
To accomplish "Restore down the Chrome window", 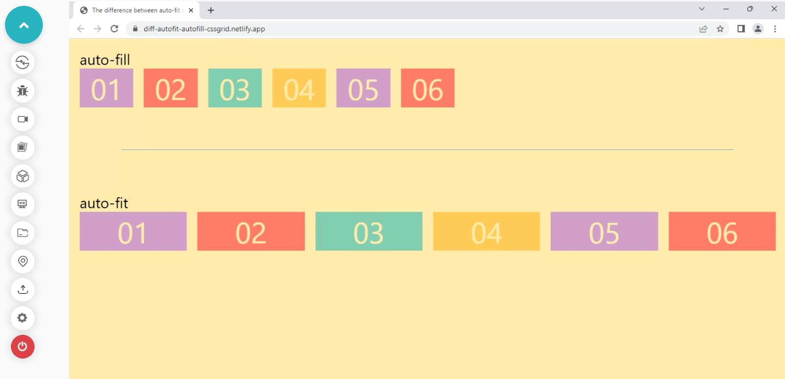I will (x=750, y=9).
